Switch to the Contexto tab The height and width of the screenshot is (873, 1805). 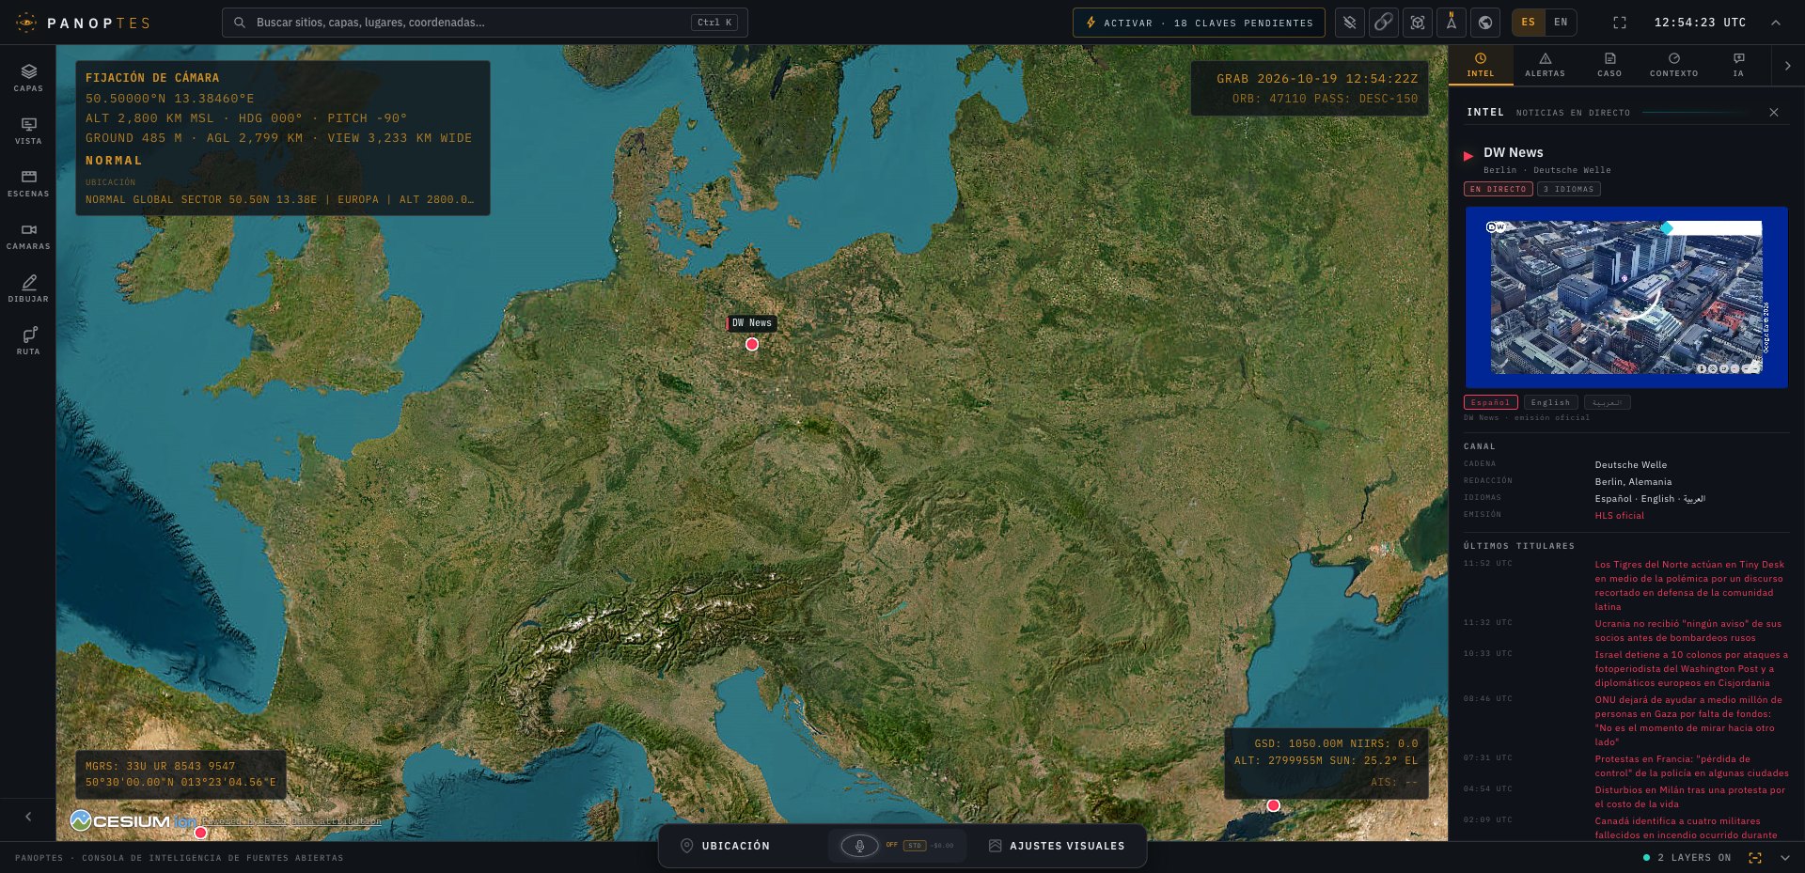[1674, 65]
